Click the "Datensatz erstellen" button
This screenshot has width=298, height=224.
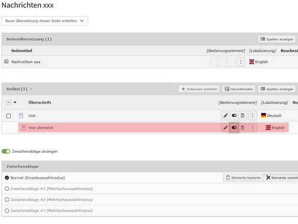click(199, 89)
